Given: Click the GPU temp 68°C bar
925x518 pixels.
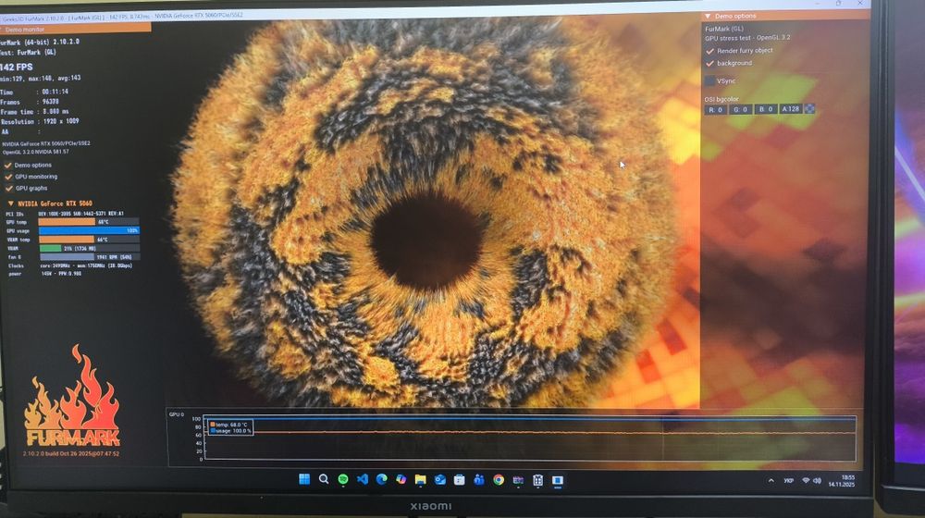Looking at the screenshot, I should click(x=89, y=222).
